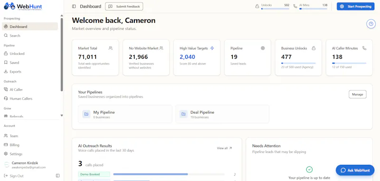Click green check icon in Needs Attention
The height and width of the screenshot is (181, 380).
(309, 170)
